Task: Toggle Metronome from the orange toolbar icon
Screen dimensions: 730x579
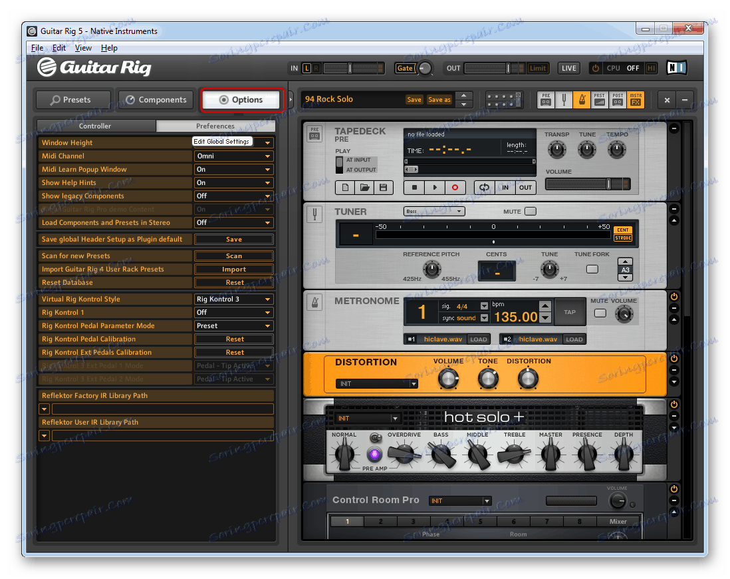Action: 582,99
